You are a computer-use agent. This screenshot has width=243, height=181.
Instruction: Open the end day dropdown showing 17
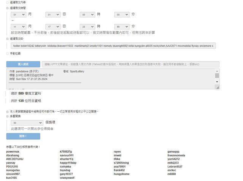pos(52,27)
